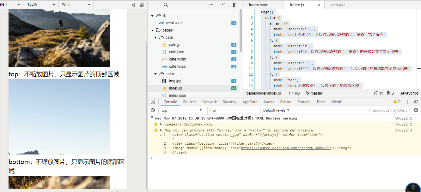Click the add new file plus icon
Image resolution: width=421 pixels, height=192 pixels.
[154, 5]
